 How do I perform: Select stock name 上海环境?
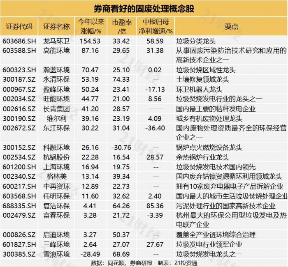[x=56, y=167]
